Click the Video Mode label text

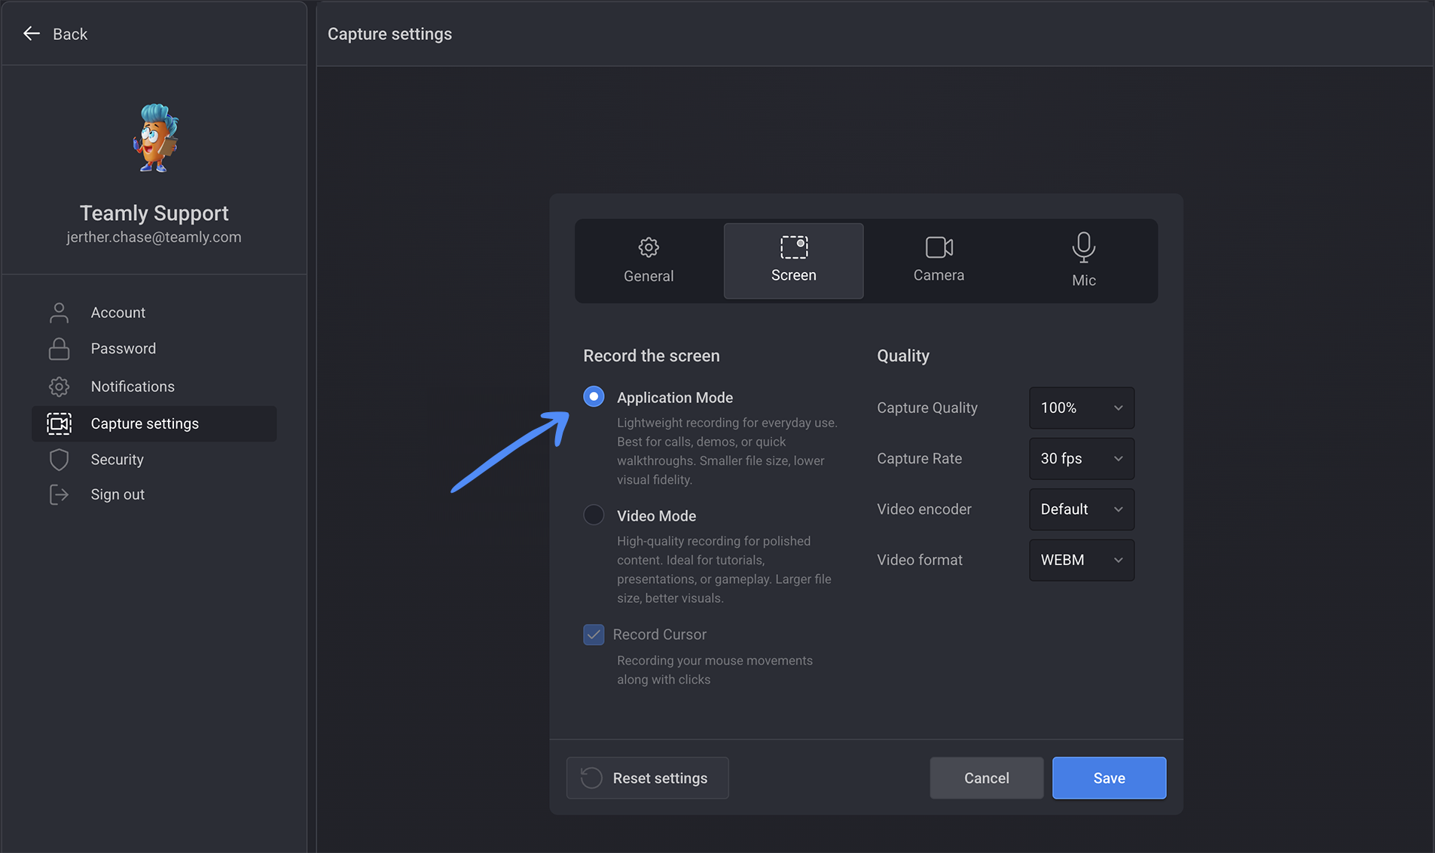pos(656,516)
